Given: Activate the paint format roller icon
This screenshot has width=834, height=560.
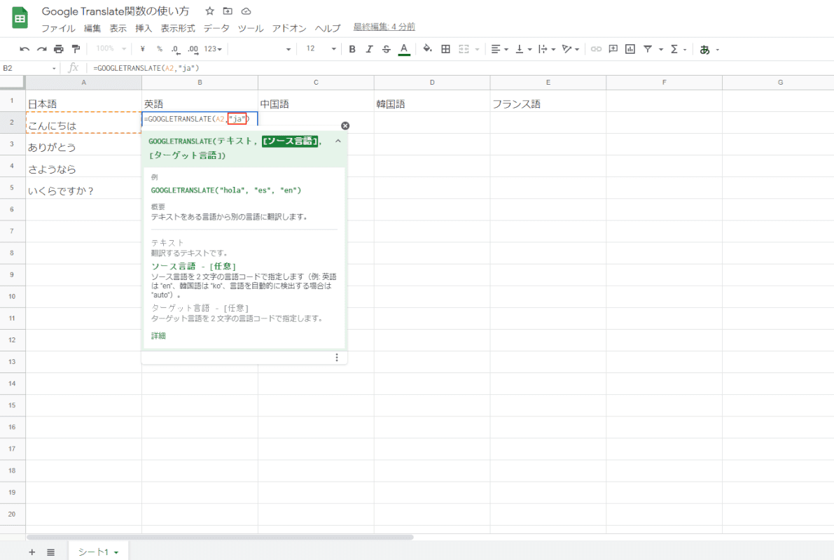Looking at the screenshot, I should pyautogui.click(x=76, y=49).
